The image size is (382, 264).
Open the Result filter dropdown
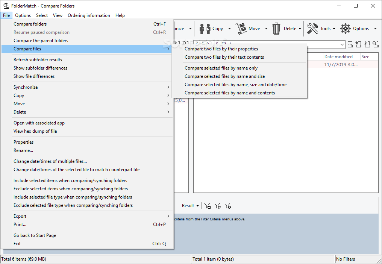190,206
